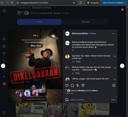Like asprastyo's comment

115,57
